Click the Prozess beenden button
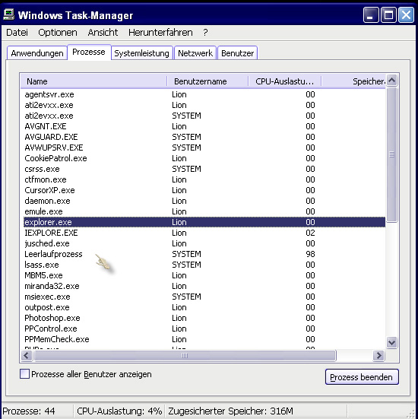The height and width of the screenshot is (419, 418). 362,376
